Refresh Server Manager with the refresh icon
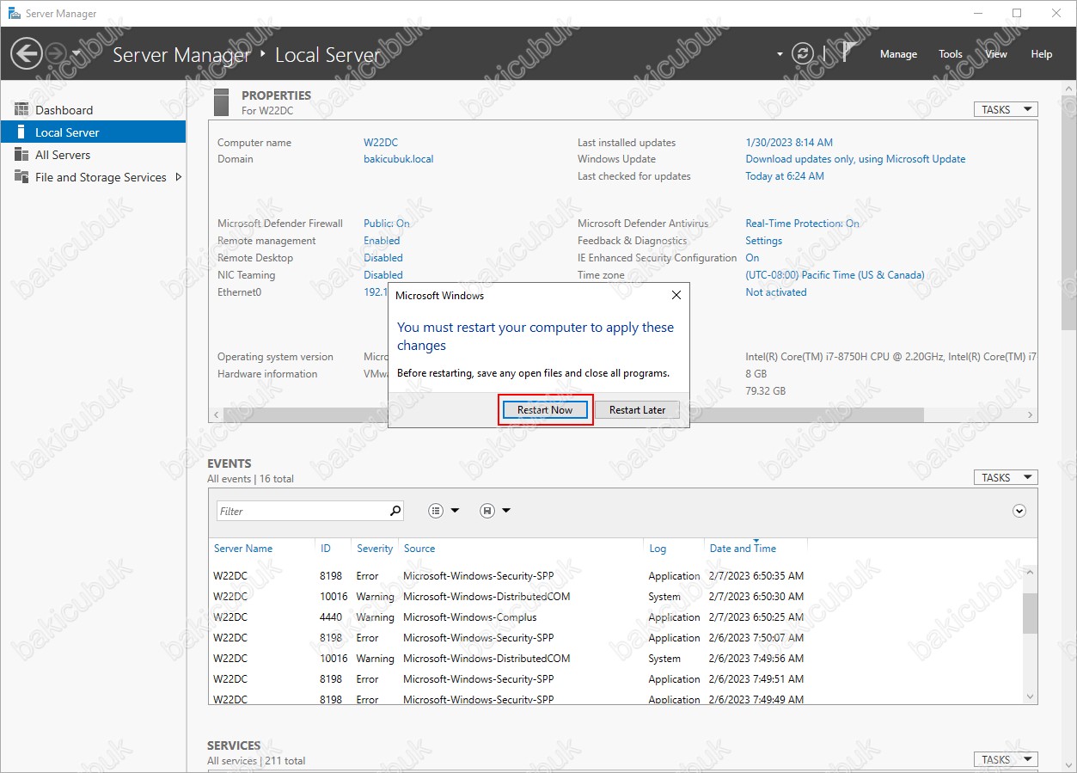 pos(803,53)
